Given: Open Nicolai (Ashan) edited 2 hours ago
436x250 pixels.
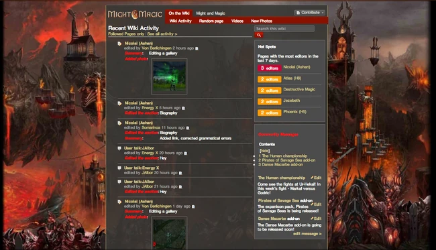Looking at the screenshot, I should 138,44.
